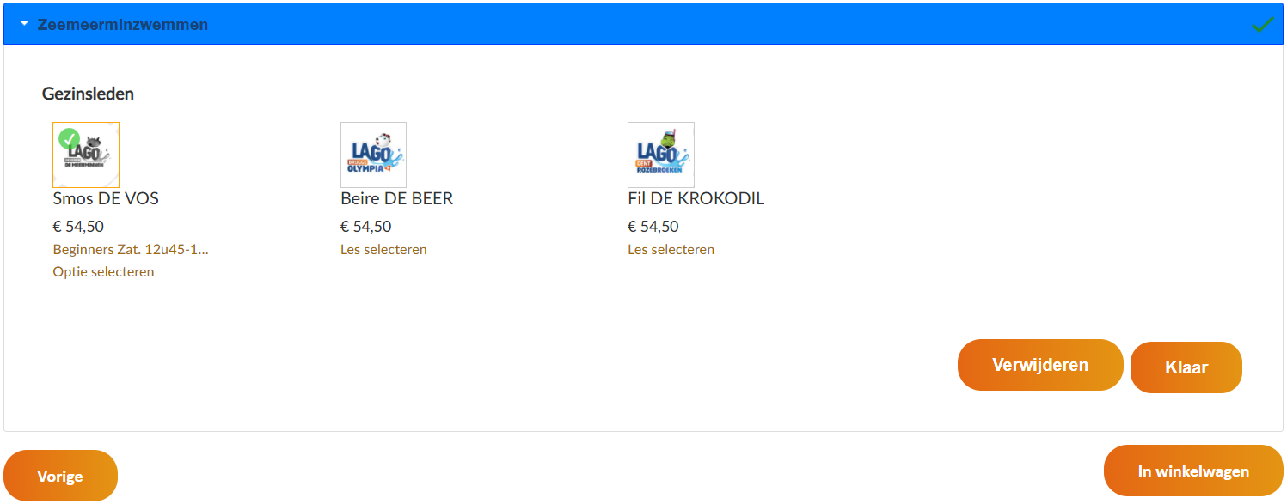Click the Verwijderen button
The width and height of the screenshot is (1287, 504).
(1040, 365)
